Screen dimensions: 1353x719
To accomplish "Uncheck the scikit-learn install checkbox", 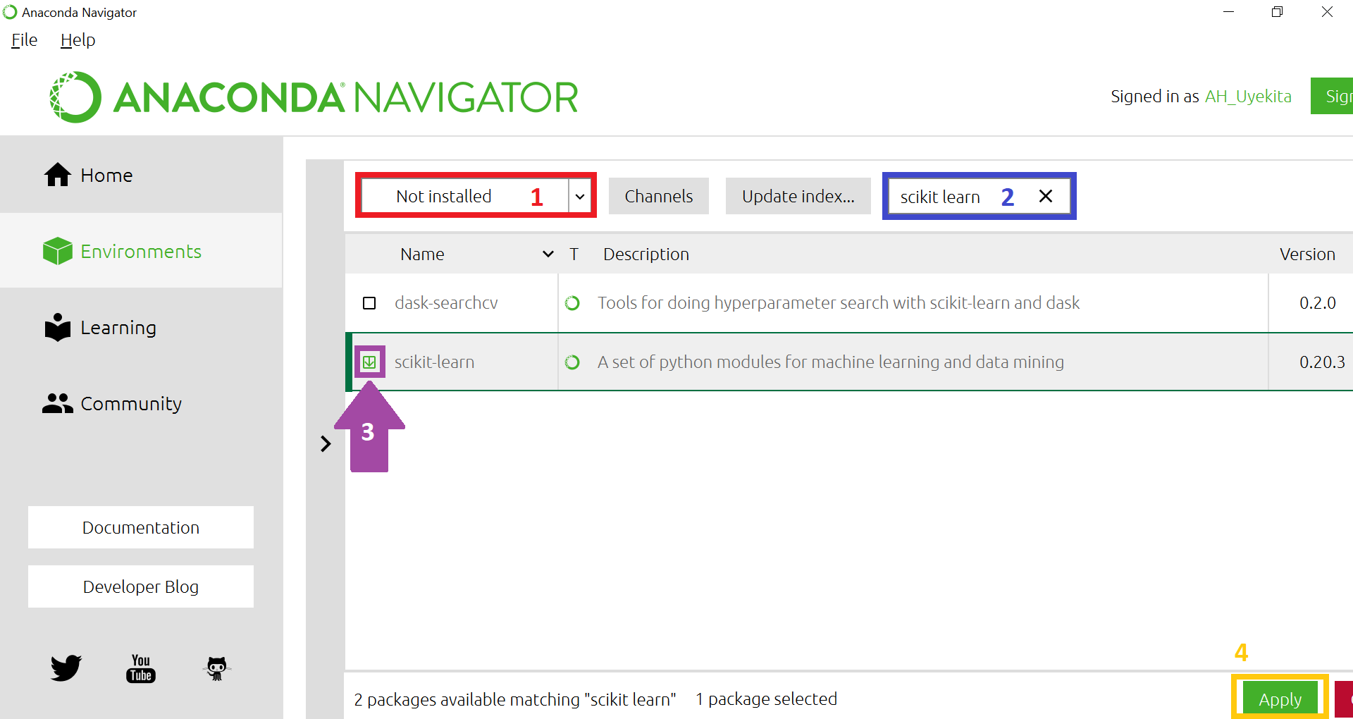I will [x=369, y=362].
